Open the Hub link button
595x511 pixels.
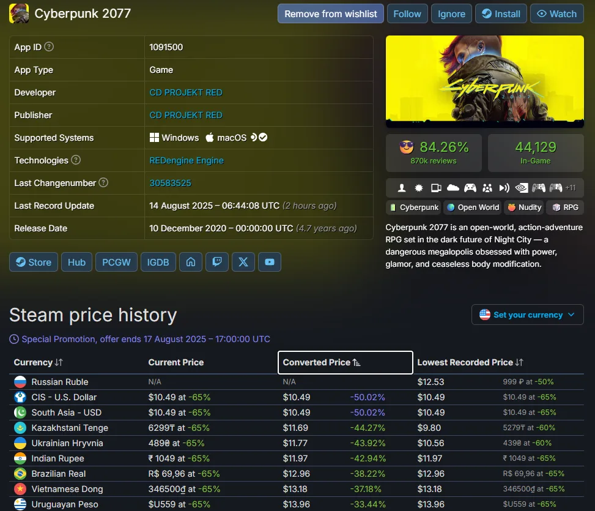pyautogui.click(x=76, y=262)
